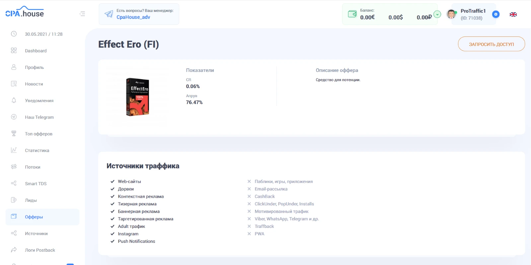
Task: Click Push Notifications traffic source
Action: pyautogui.click(x=136, y=241)
